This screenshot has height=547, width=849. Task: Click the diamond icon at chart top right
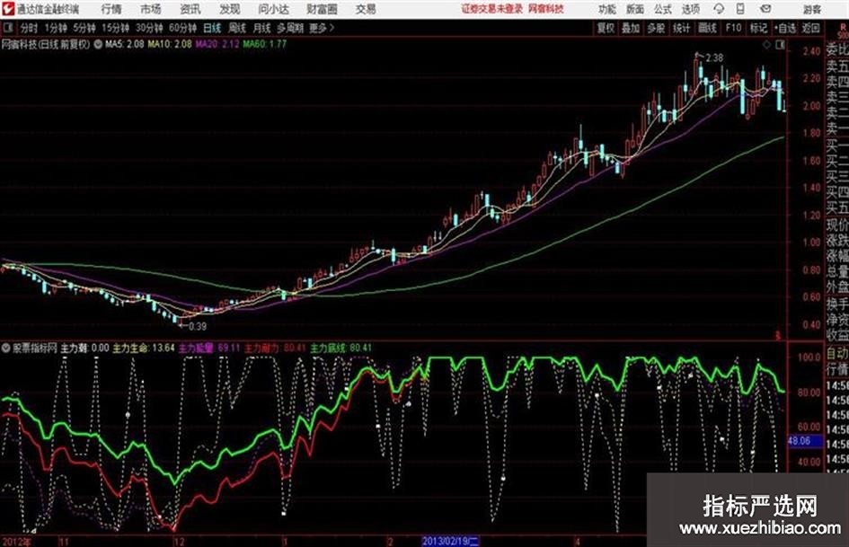coord(766,45)
